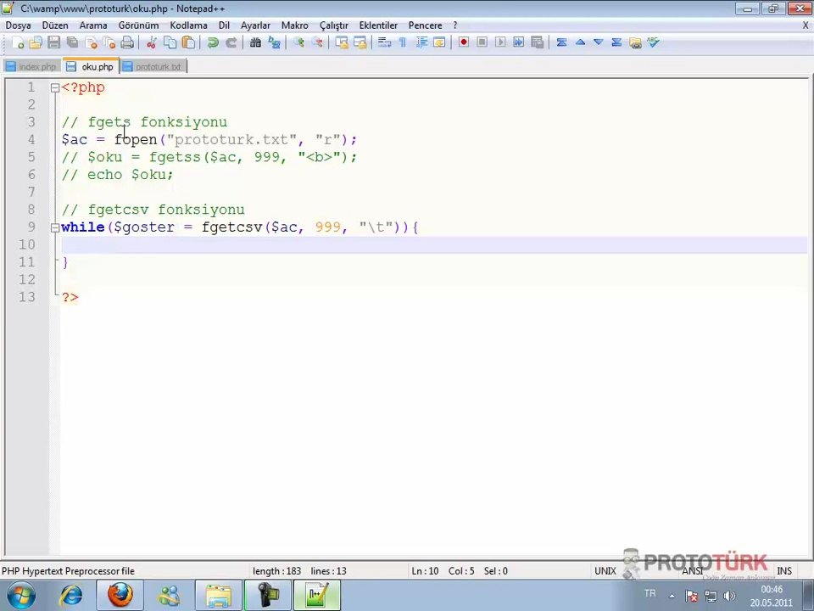The height and width of the screenshot is (611, 814).
Task: Open Find with the binoculars icon
Action: [x=255, y=43]
